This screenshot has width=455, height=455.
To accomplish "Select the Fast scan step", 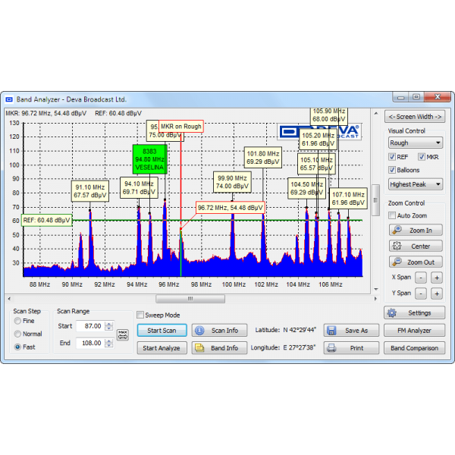I will pos(17,347).
